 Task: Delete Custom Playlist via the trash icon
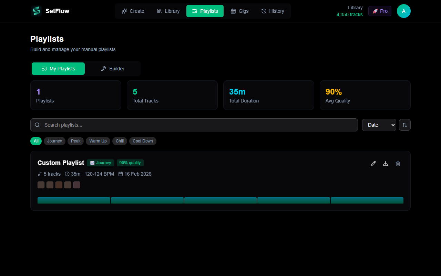click(398, 163)
